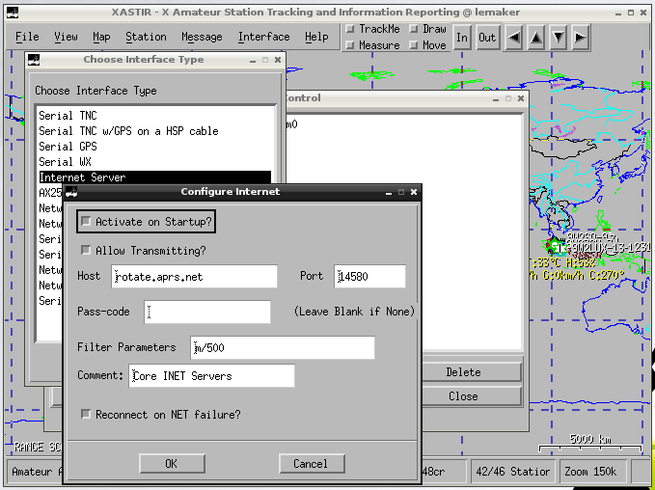Open the Station menu

(x=146, y=37)
